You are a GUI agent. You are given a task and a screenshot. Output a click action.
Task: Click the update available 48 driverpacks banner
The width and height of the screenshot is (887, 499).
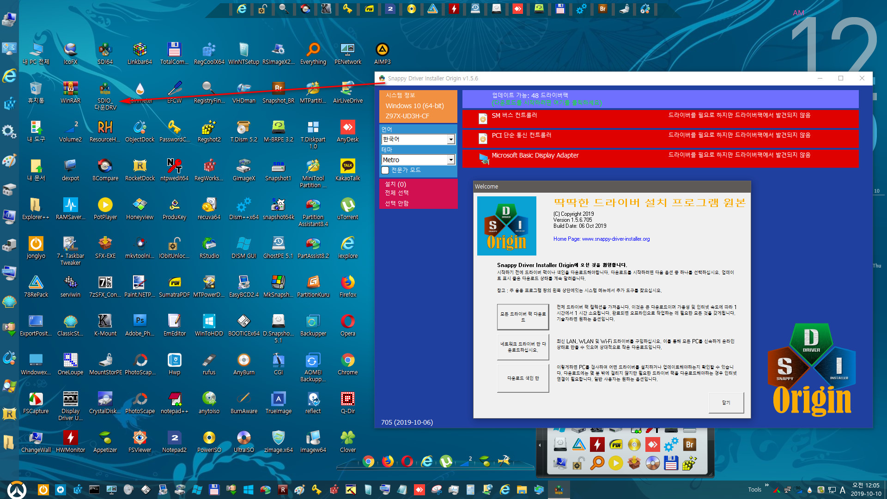[x=661, y=99]
